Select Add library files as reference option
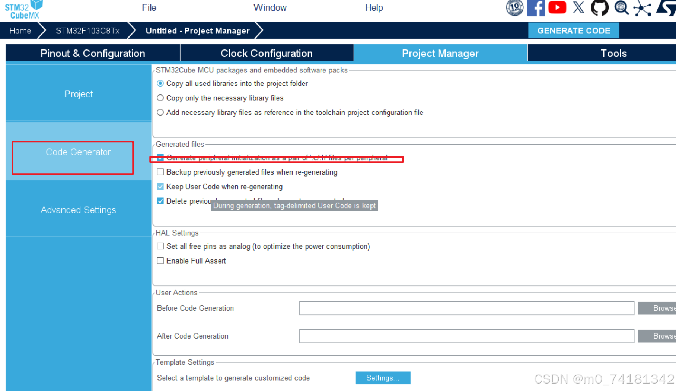Image resolution: width=676 pixels, height=391 pixels. (x=160, y=112)
